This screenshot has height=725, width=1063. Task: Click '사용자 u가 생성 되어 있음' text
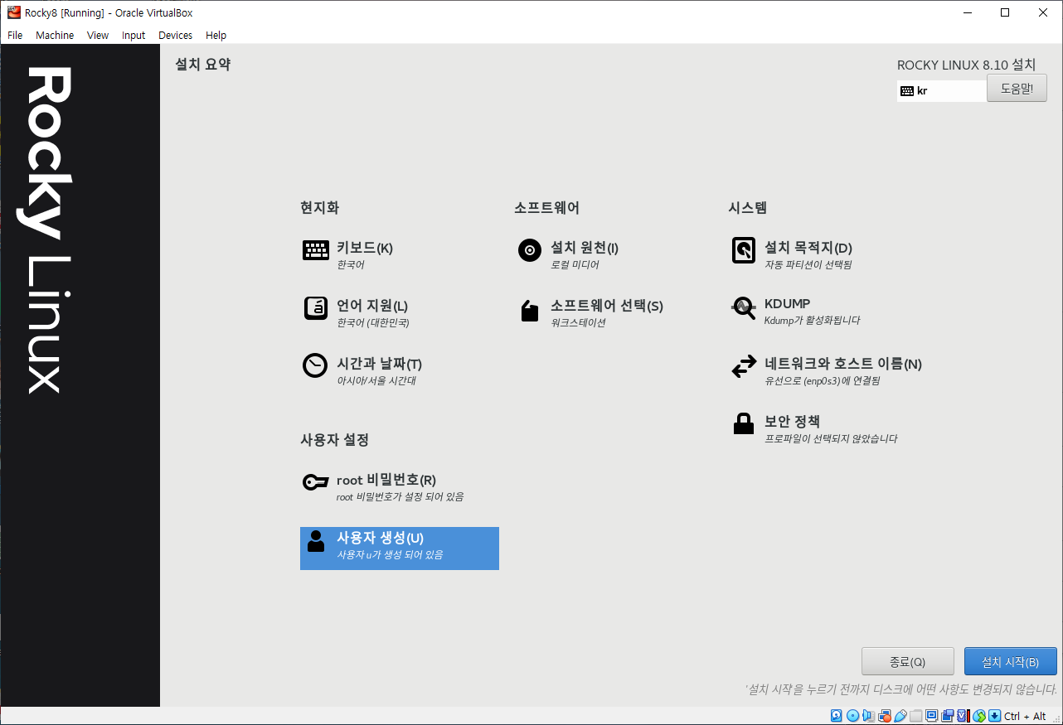pos(390,555)
